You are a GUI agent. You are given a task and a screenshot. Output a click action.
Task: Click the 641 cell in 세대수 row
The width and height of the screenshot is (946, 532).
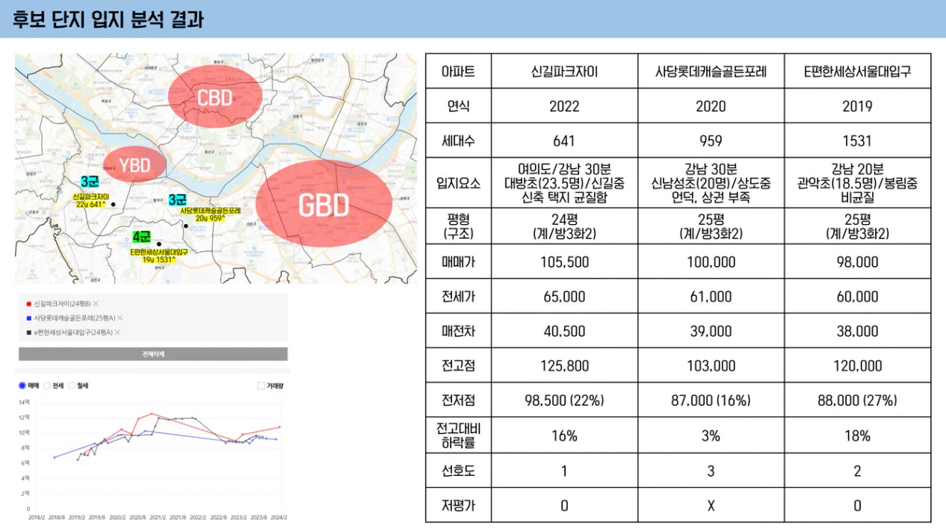(x=563, y=140)
